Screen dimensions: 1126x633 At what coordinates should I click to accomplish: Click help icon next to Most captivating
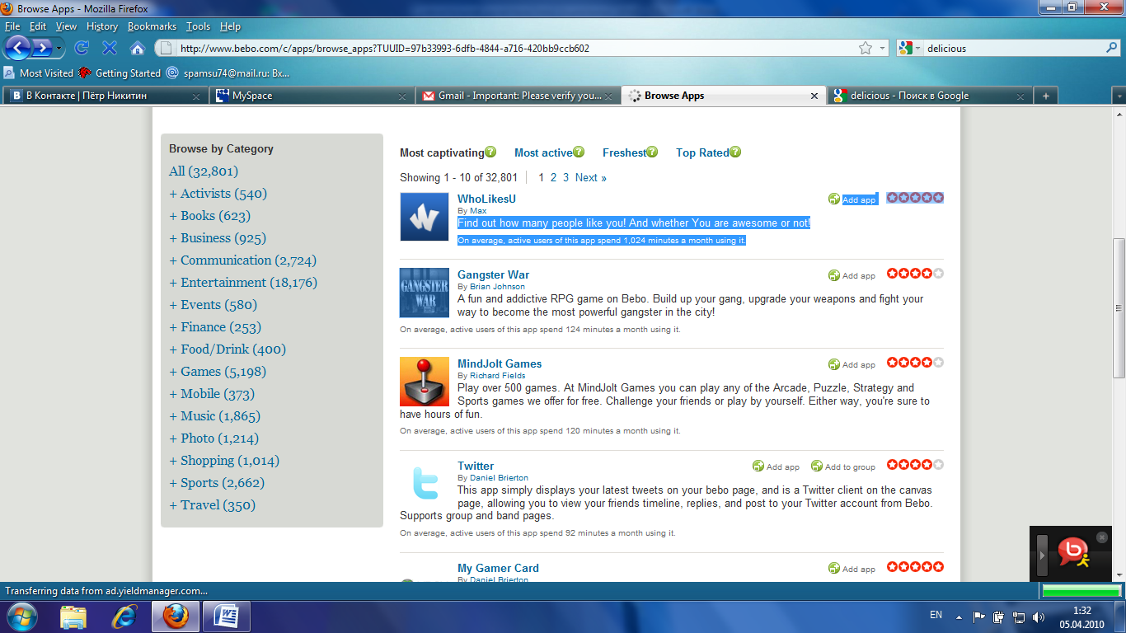pos(490,152)
